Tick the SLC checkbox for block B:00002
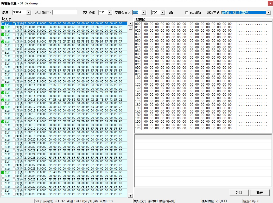 click(3, 31)
